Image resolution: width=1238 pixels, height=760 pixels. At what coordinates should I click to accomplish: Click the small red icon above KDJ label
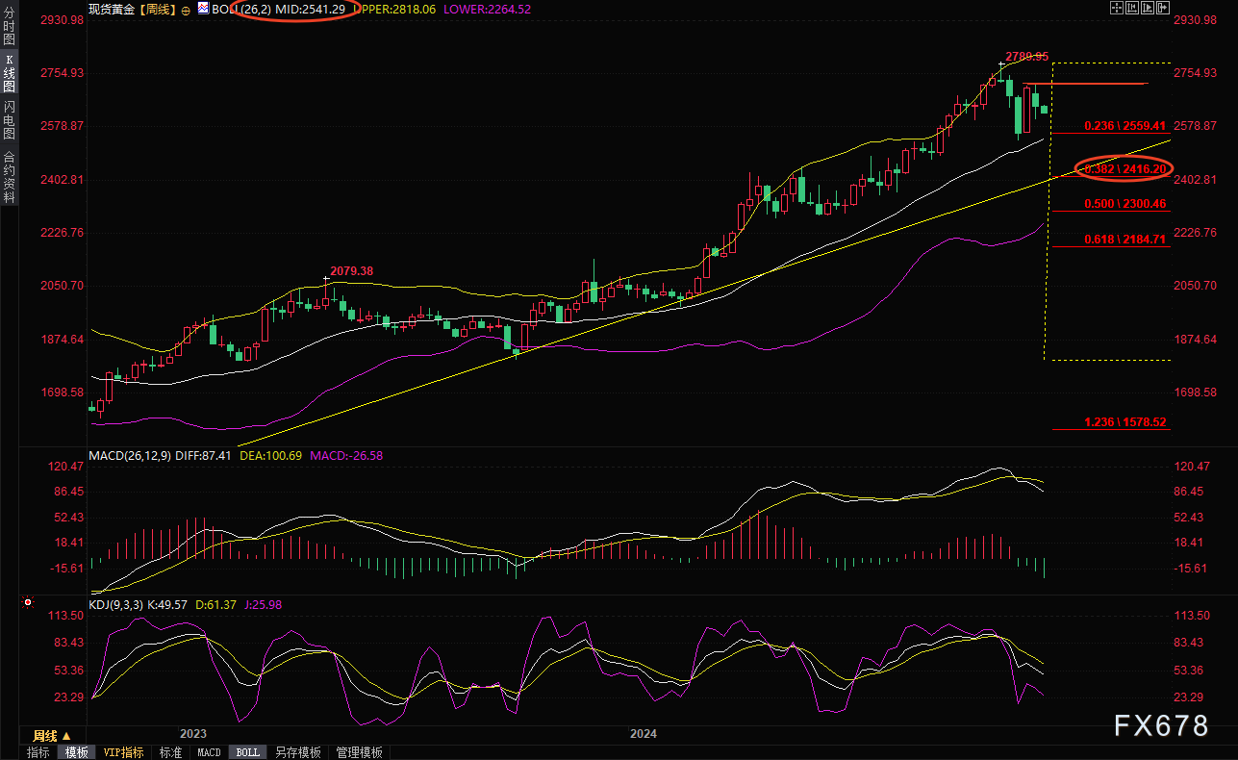27,603
